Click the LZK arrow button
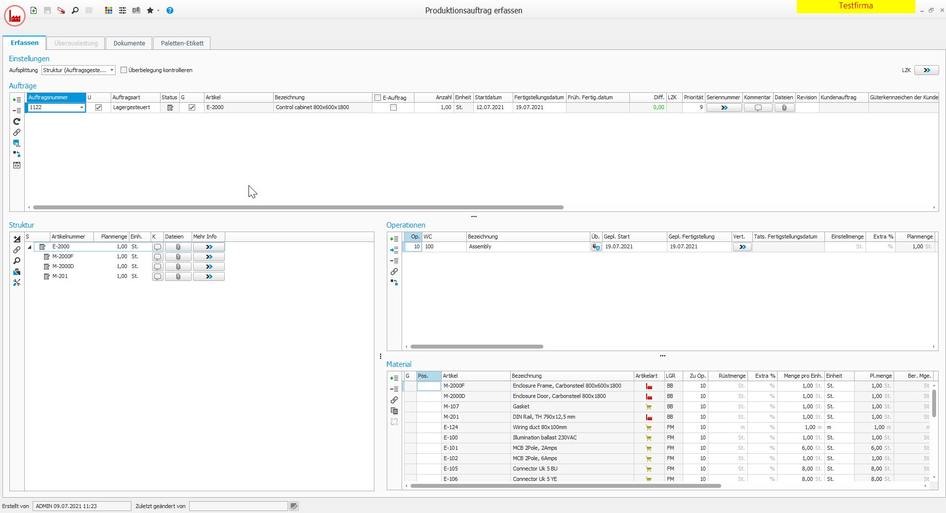Viewport: 946px width, 513px height. [926, 70]
